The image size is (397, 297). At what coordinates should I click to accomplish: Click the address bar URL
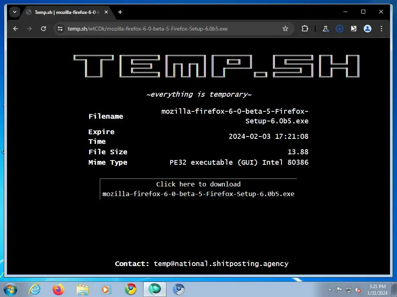(148, 29)
